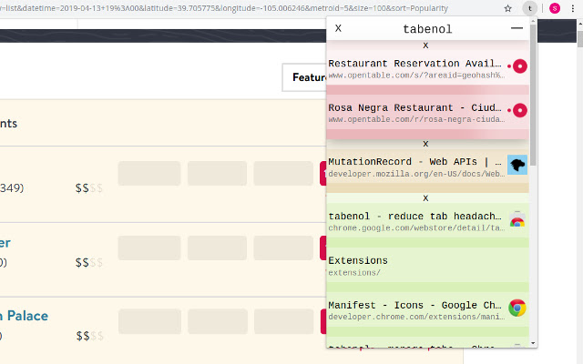Open the Featured sort dropdown
The image size is (583, 364).
[304, 77]
